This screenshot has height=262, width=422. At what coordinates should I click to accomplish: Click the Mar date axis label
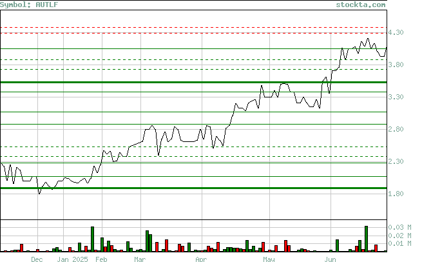(140, 259)
